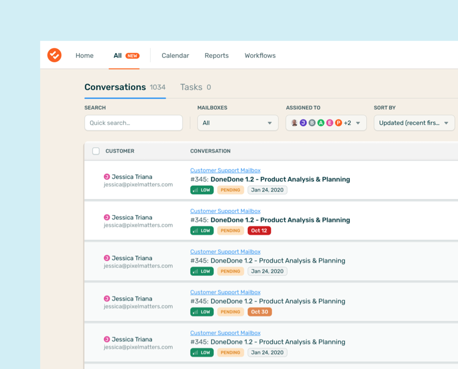The image size is (458, 369).
Task: Open Customer Support Mailbox link in Oct 12 row
Action: point(225,211)
